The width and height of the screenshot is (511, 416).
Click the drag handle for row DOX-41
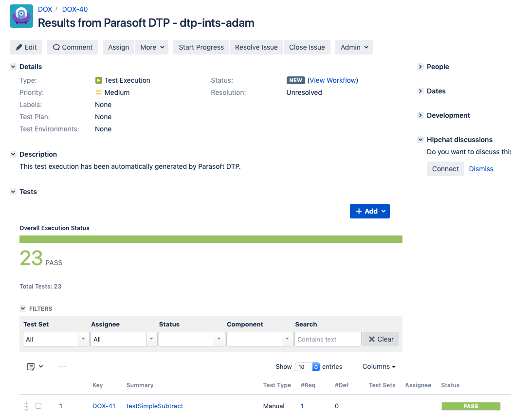click(x=26, y=406)
